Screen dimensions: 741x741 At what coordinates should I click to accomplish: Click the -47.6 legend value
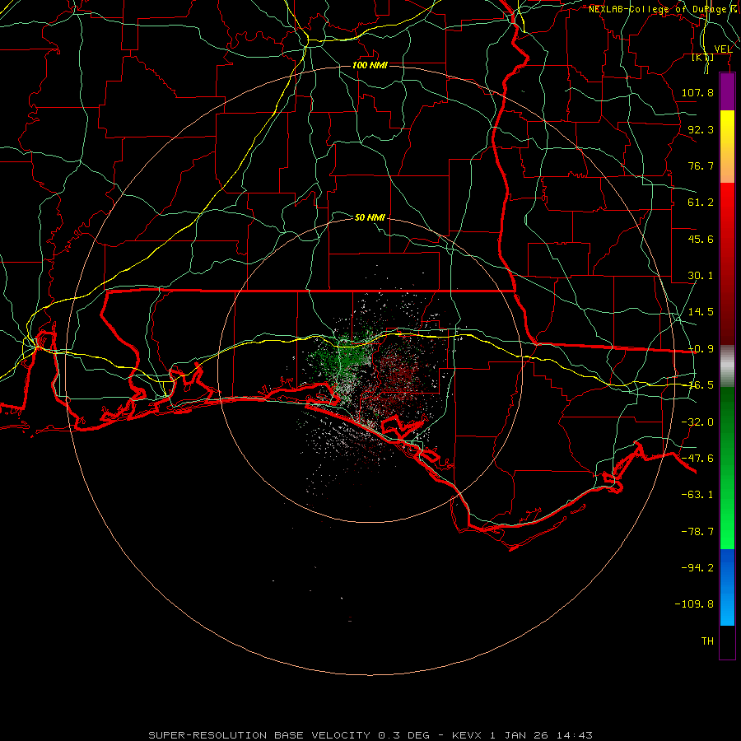697,459
